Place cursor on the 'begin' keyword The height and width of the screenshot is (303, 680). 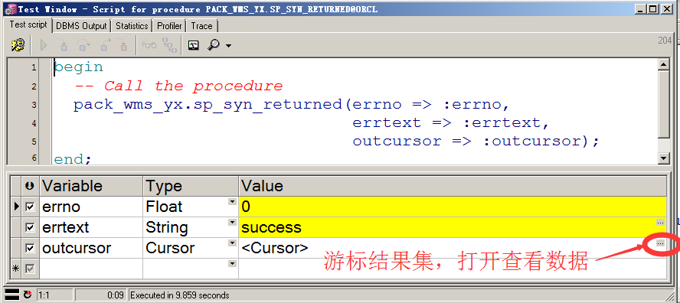pyautogui.click(x=79, y=67)
